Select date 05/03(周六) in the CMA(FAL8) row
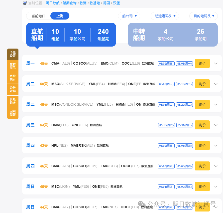Viewport: 223px width, 213px height. click(x=166, y=166)
